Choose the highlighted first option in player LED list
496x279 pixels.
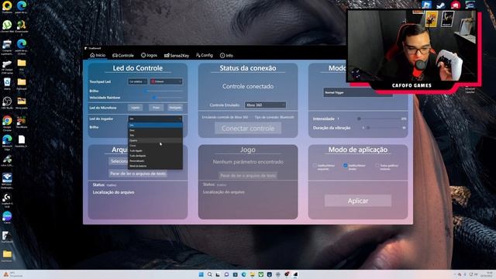coord(155,126)
